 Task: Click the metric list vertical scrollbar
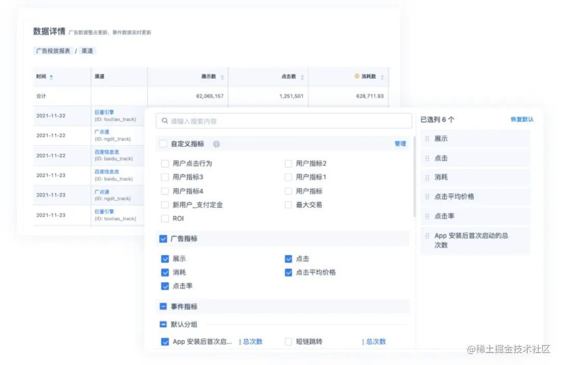415,177
